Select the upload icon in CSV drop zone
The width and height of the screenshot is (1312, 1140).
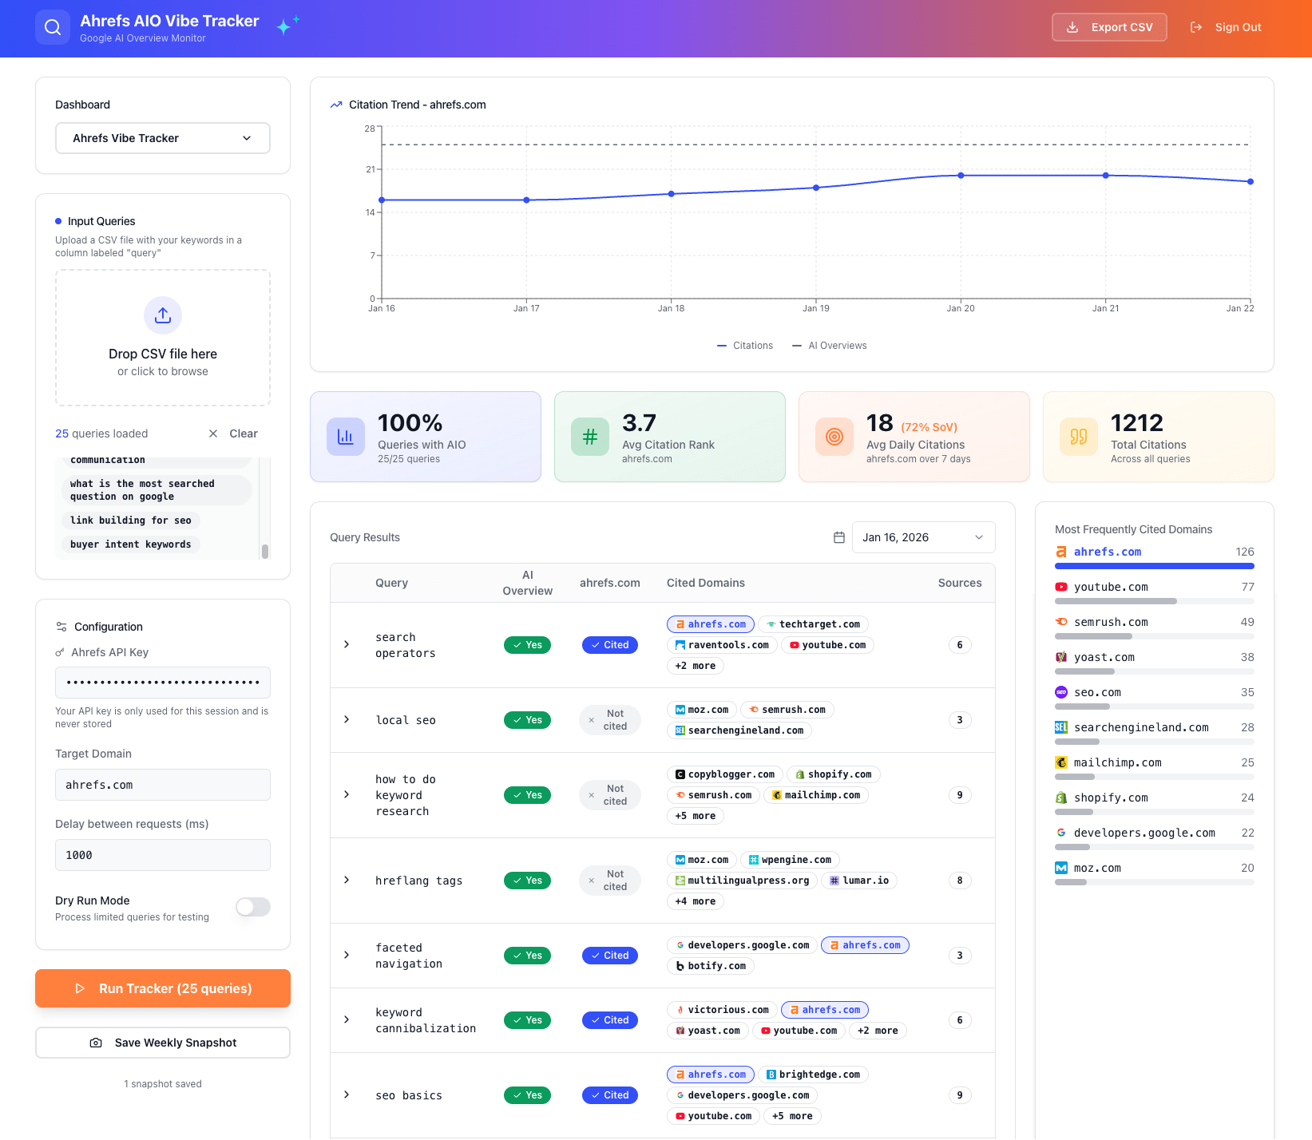[162, 315]
